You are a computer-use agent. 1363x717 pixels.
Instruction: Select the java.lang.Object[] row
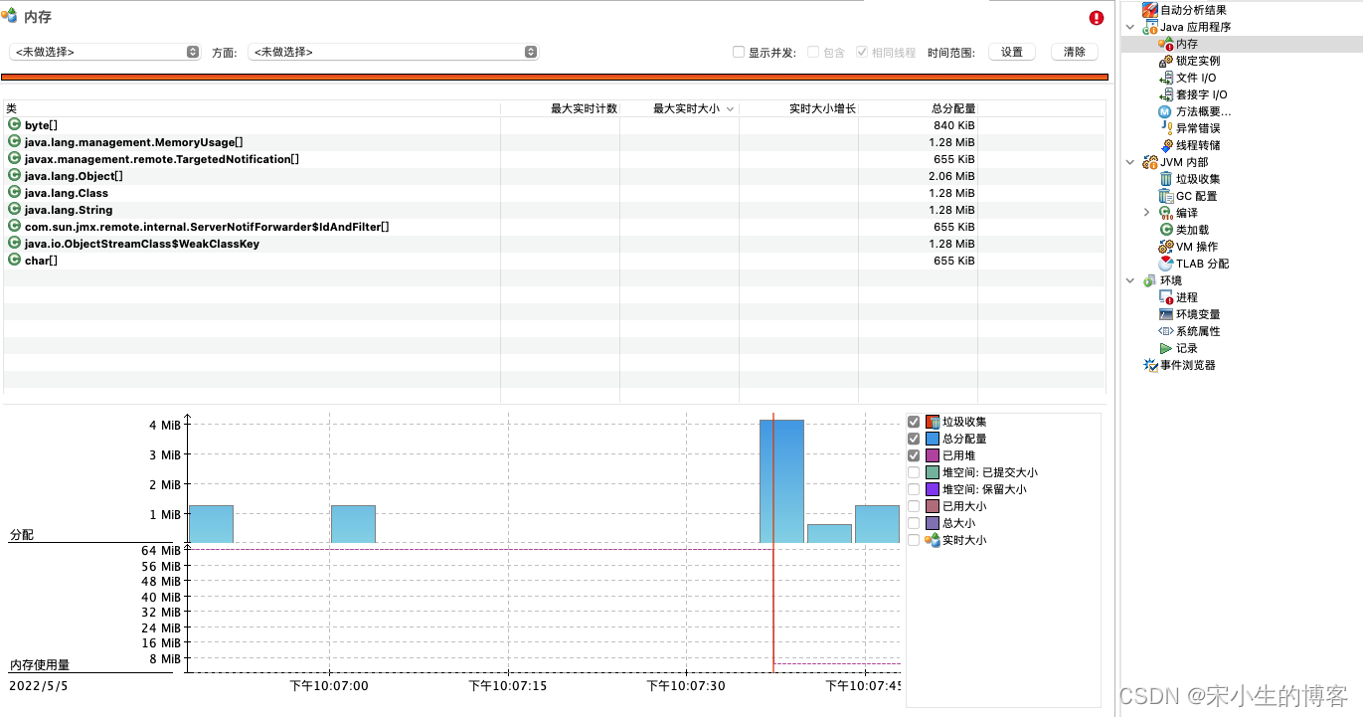tap(555, 176)
